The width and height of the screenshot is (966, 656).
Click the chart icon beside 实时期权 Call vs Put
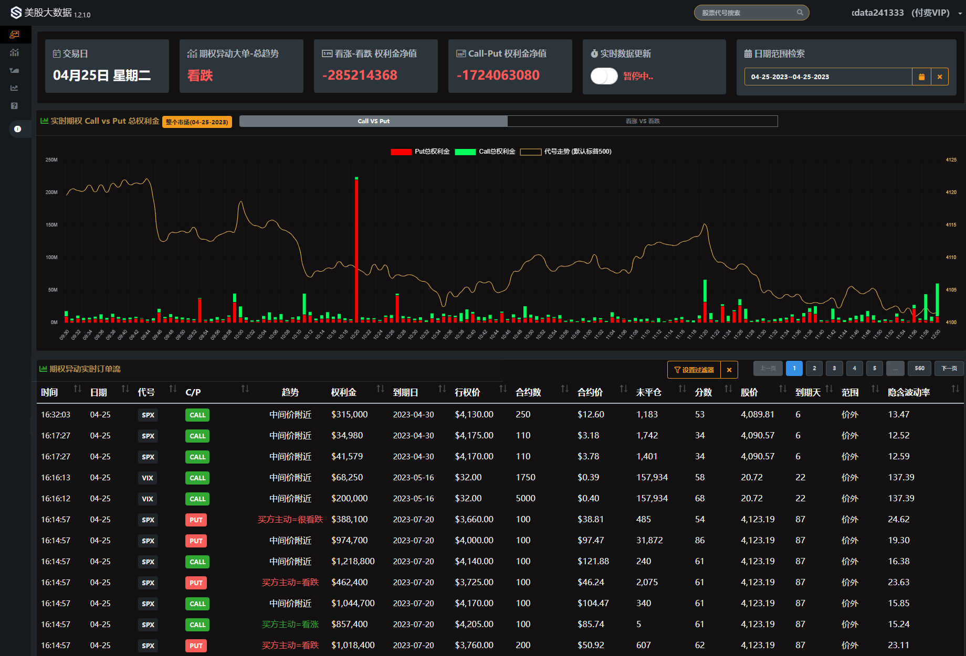pyautogui.click(x=44, y=121)
